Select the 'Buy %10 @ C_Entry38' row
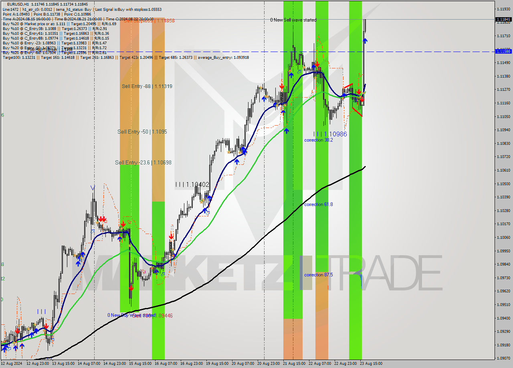The width and height of the screenshot is (513, 368). coord(55,28)
